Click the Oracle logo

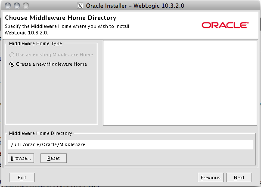225,25
